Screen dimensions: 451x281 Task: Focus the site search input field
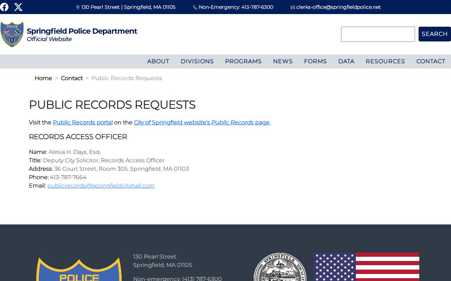378,34
